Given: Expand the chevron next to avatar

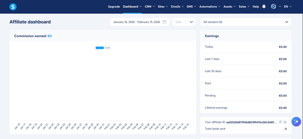Looking at the screenshot, I should (x=280, y=7).
